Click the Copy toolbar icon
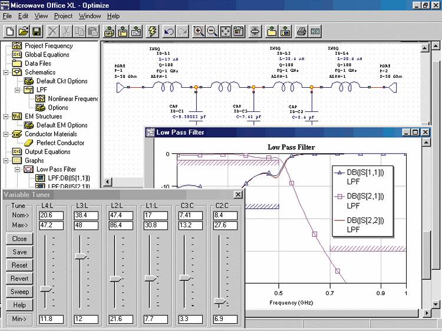Image resolution: width=442 pixels, height=331 pixels. [80, 31]
